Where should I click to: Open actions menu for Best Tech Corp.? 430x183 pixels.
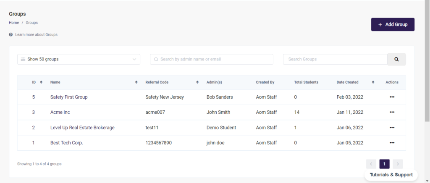(392, 143)
